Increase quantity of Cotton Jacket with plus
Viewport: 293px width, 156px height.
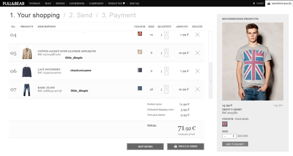pyautogui.click(x=166, y=50)
